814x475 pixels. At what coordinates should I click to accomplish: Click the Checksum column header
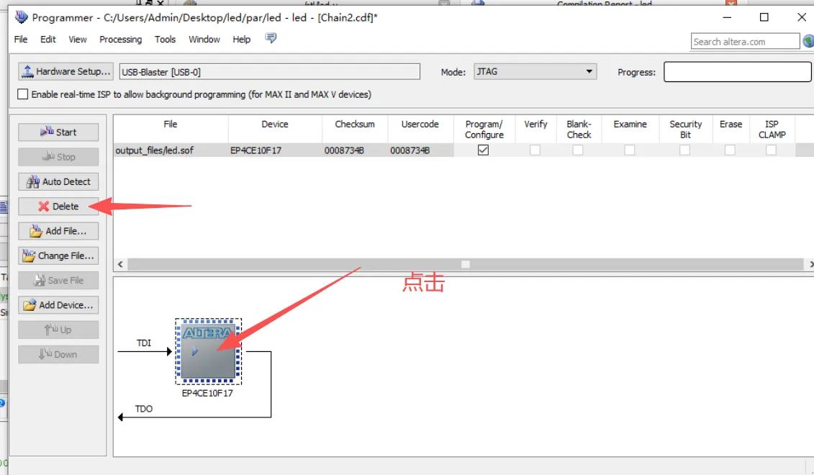tap(355, 129)
